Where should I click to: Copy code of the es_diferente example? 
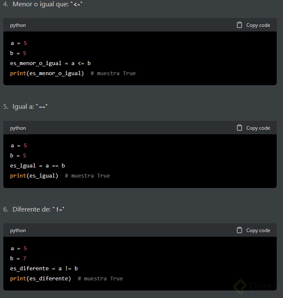(253, 230)
